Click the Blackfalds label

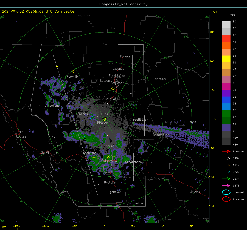tap(117, 76)
